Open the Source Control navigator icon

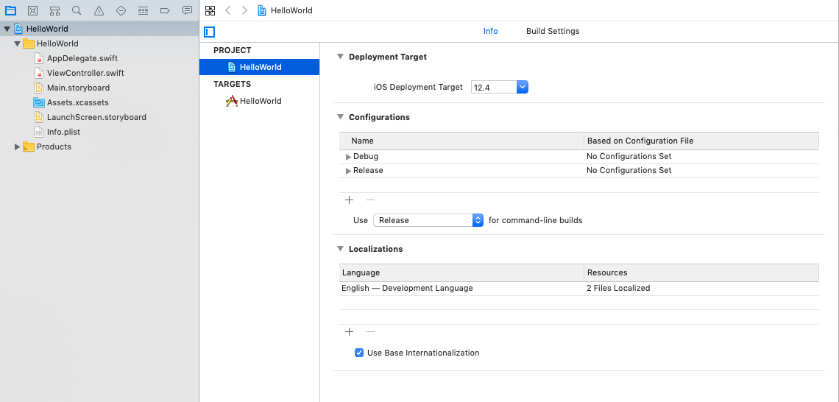[x=32, y=11]
